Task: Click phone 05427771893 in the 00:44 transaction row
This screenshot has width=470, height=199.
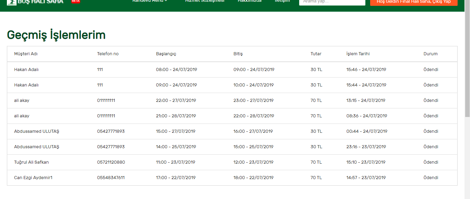Action: click(111, 131)
